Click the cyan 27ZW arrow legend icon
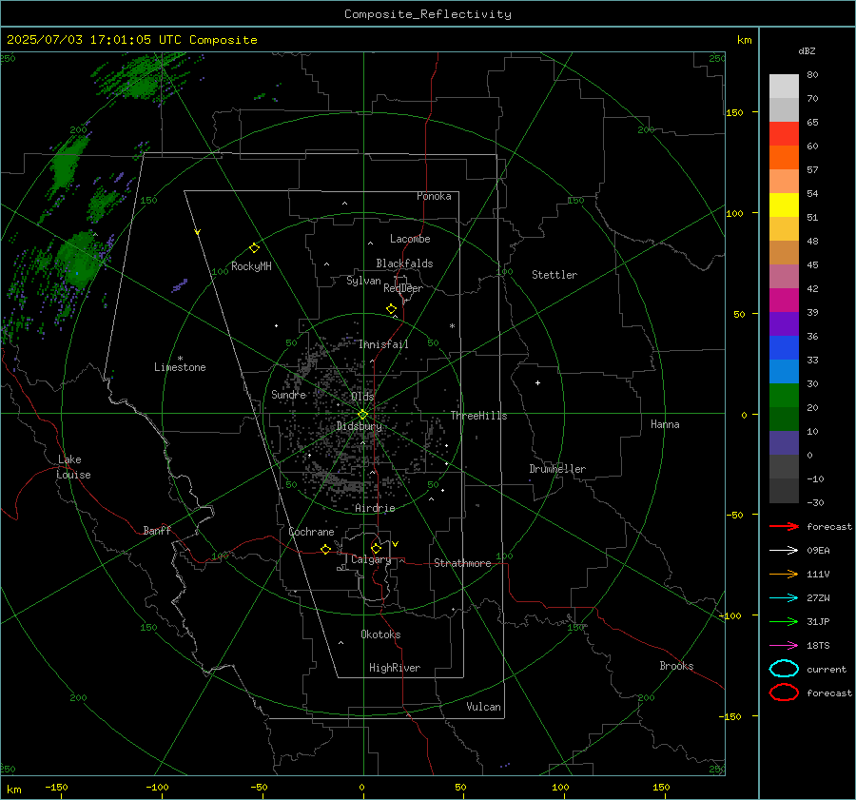This screenshot has height=800, width=856. 784,598
